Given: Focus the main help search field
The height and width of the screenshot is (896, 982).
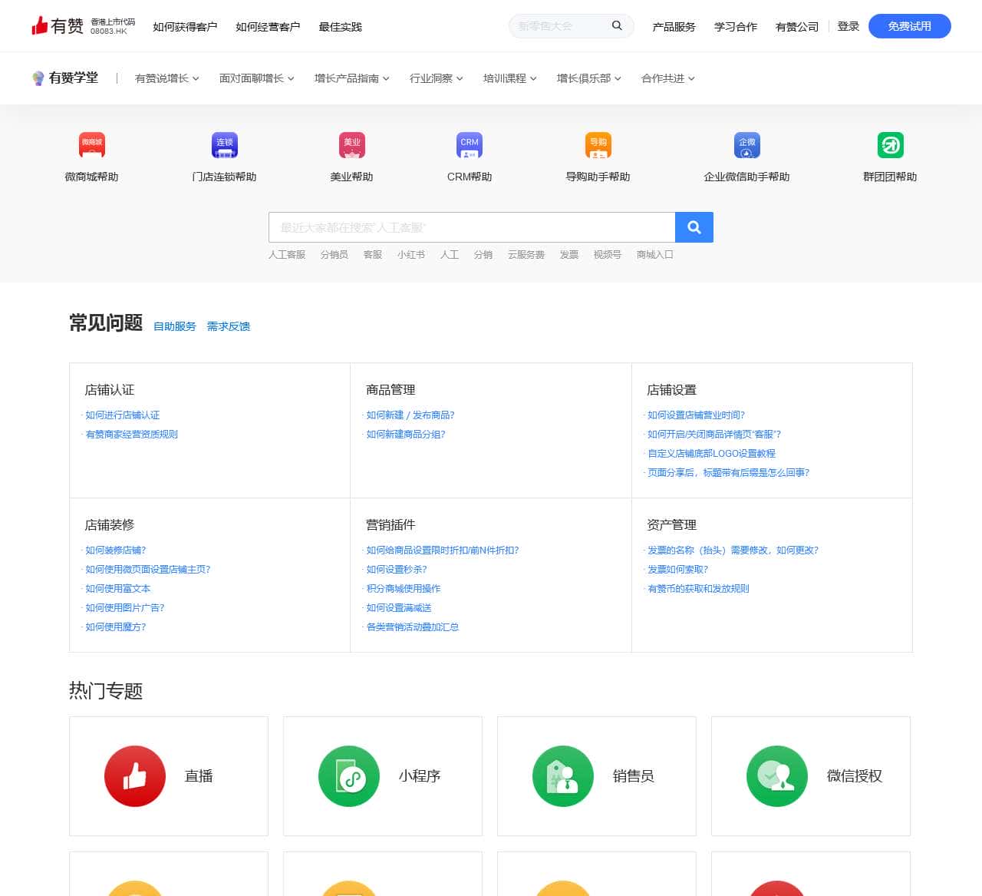Looking at the screenshot, I should pyautogui.click(x=472, y=227).
